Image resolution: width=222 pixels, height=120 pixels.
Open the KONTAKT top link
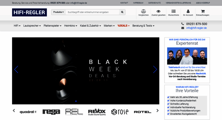point(124,3)
